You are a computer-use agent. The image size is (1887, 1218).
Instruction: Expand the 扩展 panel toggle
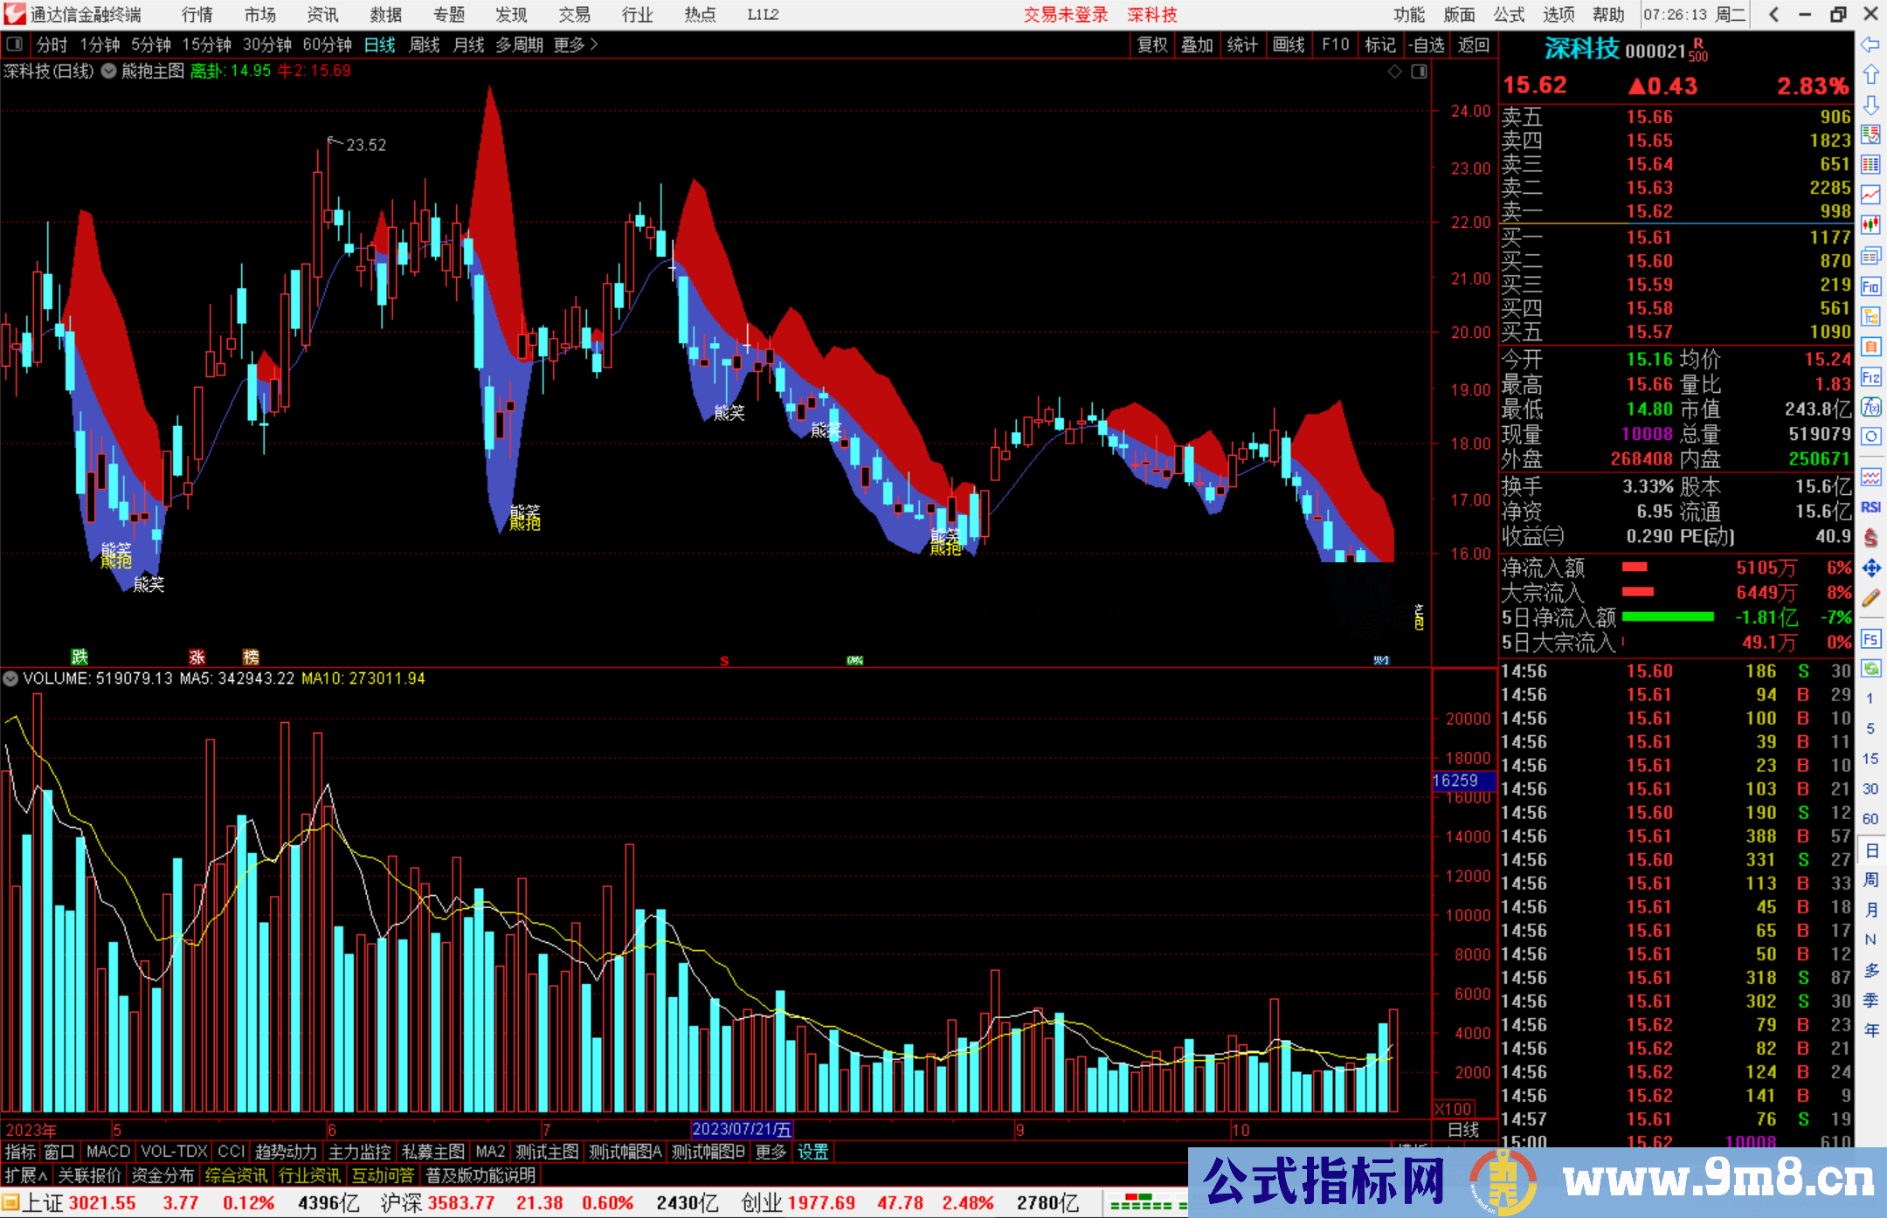(26, 1175)
